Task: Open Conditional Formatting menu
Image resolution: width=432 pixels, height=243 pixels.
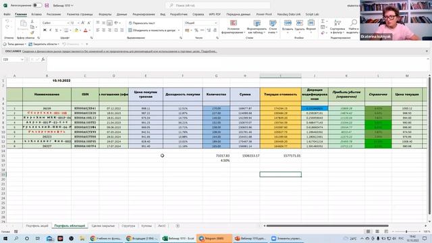Action: 234,27
